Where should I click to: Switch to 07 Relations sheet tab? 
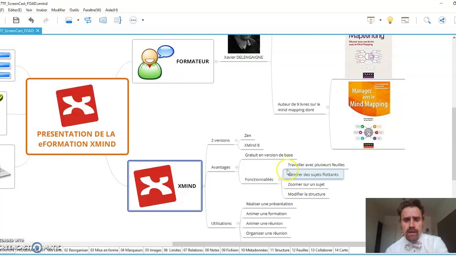click(193, 250)
